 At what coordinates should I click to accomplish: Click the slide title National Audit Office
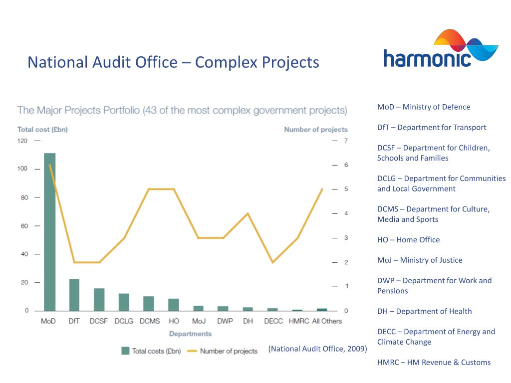pos(173,62)
